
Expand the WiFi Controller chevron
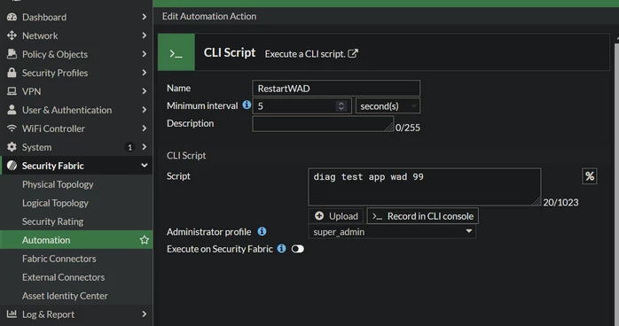point(144,128)
